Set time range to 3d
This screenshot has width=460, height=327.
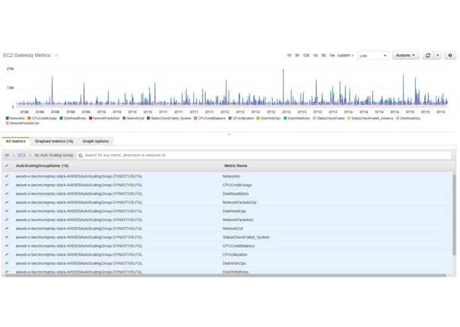tap(323, 56)
